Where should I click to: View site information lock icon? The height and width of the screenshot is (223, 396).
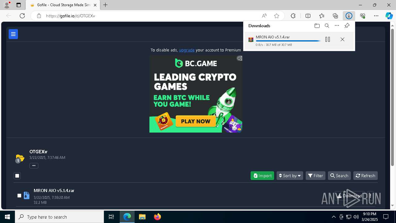[39, 16]
